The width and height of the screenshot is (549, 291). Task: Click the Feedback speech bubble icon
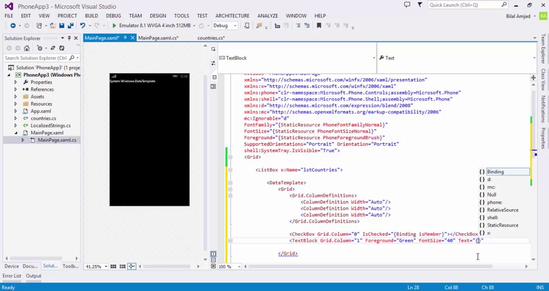pos(407,5)
